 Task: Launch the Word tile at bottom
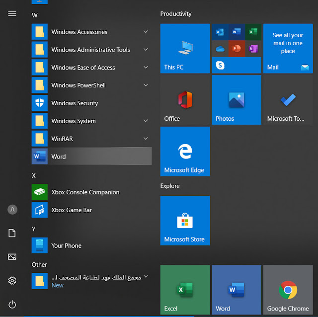(x=237, y=290)
